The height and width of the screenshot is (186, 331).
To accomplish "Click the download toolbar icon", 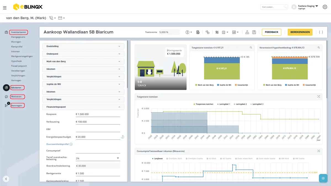I will (x=247, y=32).
